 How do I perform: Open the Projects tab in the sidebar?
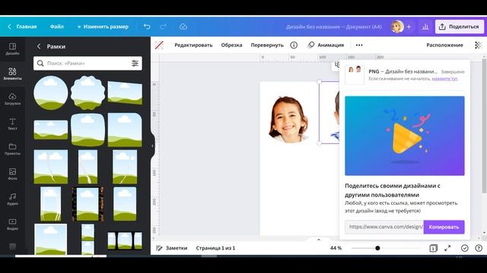(12, 149)
